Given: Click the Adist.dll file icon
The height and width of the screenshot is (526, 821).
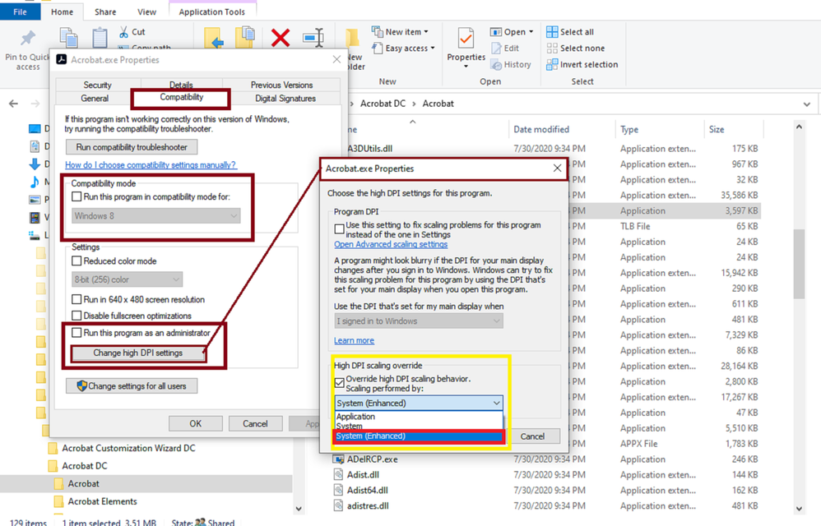Looking at the screenshot, I should [338, 475].
